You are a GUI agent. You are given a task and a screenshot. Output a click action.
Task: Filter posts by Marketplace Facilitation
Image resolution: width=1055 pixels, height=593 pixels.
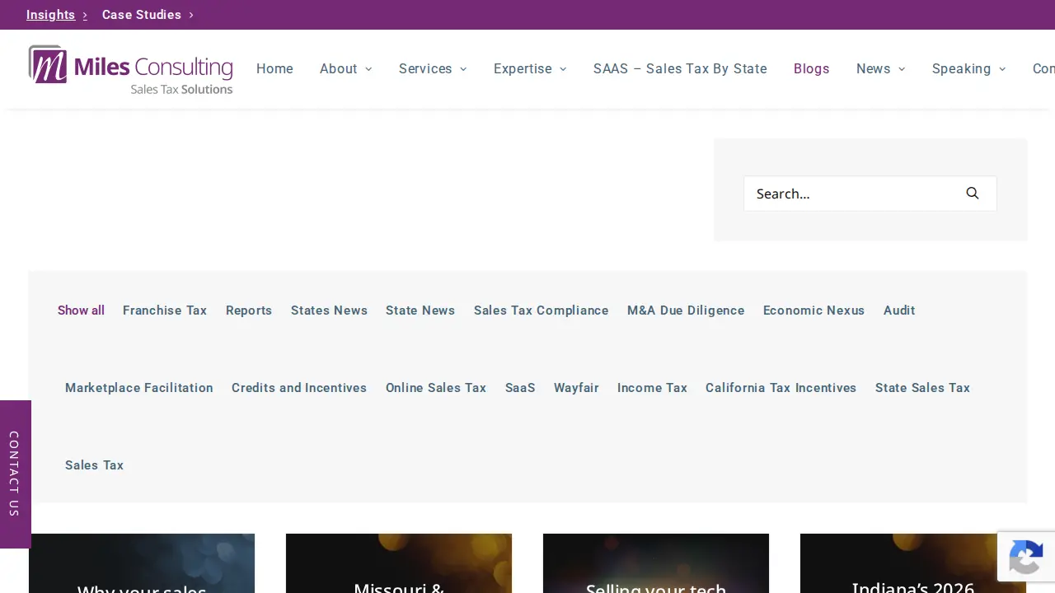click(139, 388)
